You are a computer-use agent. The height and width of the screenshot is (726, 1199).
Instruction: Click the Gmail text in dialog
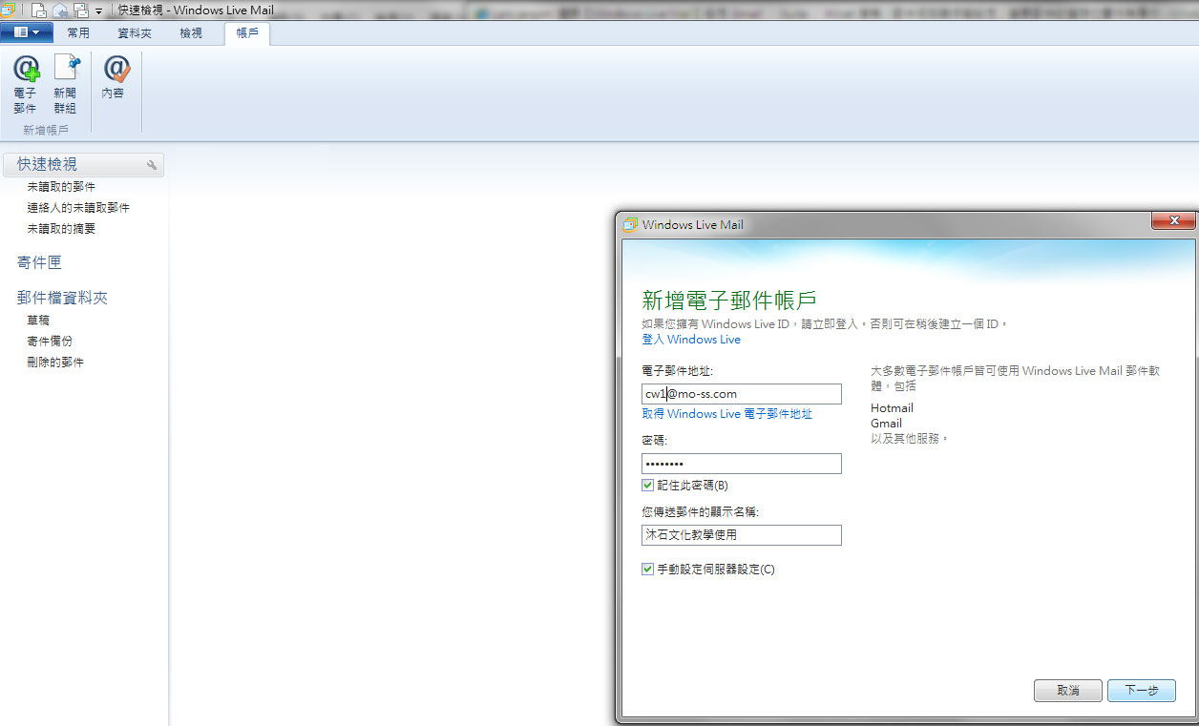(x=886, y=424)
